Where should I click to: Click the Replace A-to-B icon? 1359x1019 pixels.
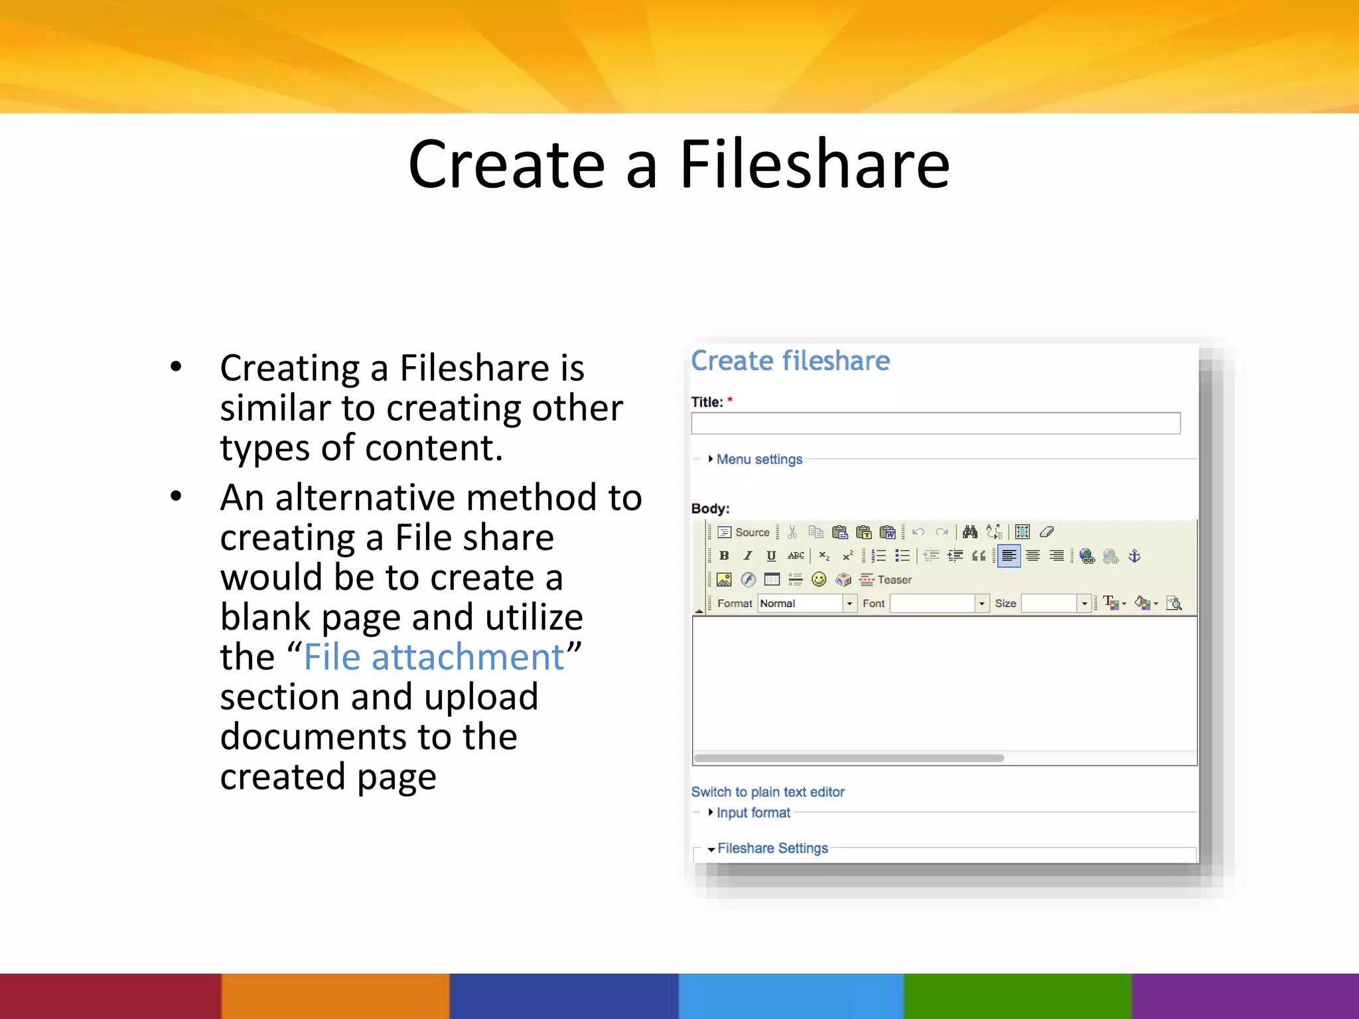[994, 532]
